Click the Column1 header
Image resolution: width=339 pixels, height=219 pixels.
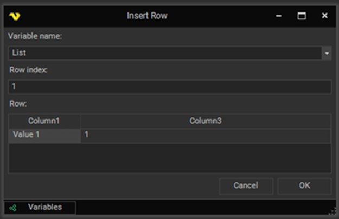click(44, 121)
